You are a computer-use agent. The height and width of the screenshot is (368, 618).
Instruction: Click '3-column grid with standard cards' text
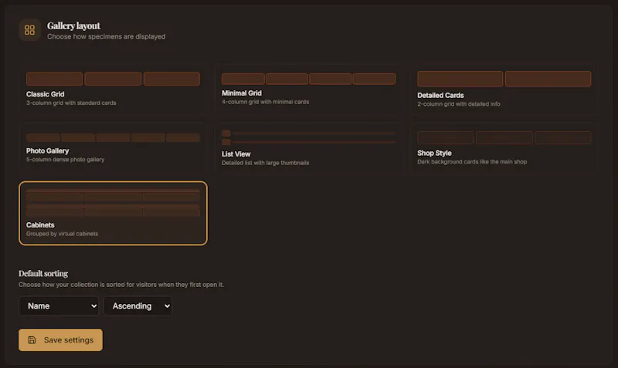[x=71, y=103]
